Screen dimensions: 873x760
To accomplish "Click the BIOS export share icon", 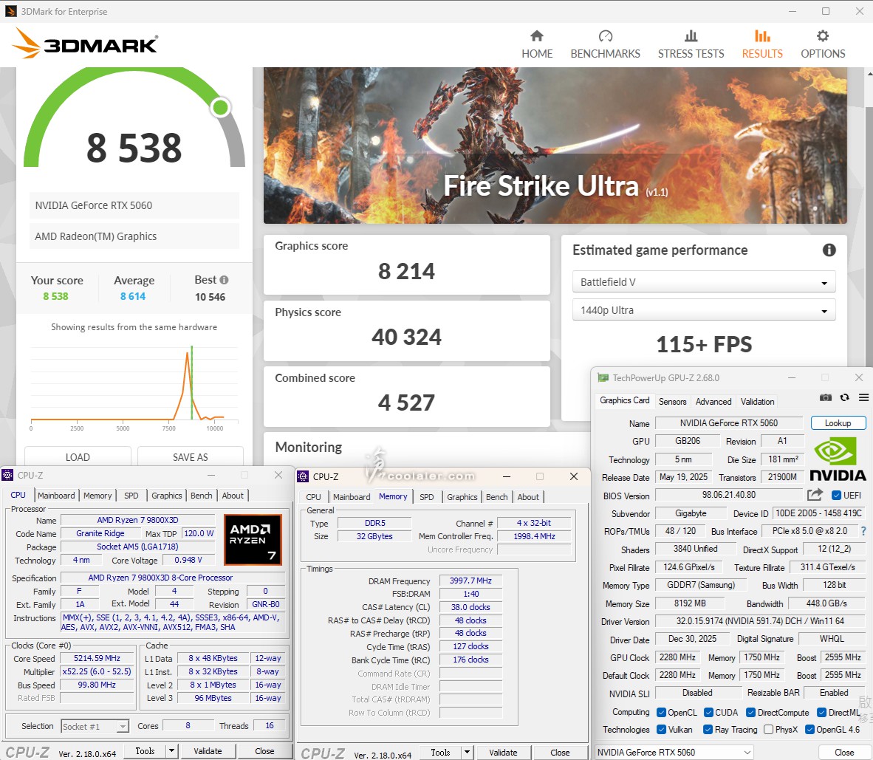I will [815, 495].
